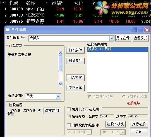Open the end date 2013-4-6 dropdown
The width and height of the screenshot is (151, 137).
pos(123,132)
